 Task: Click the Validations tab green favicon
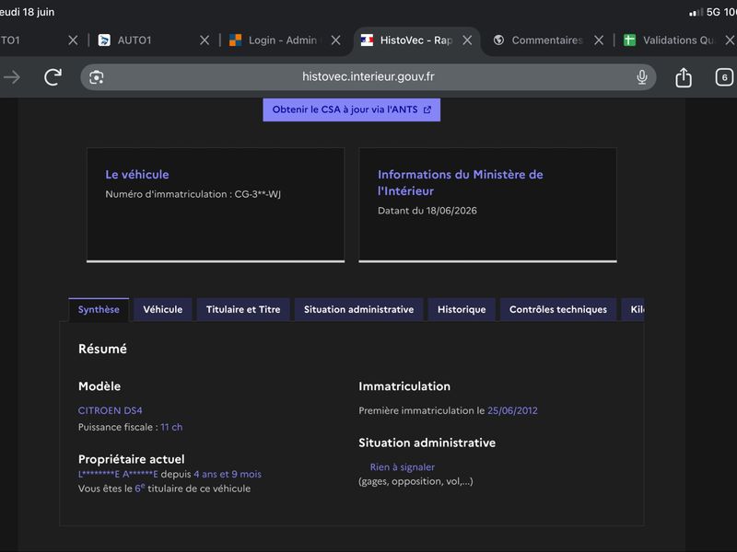click(629, 40)
